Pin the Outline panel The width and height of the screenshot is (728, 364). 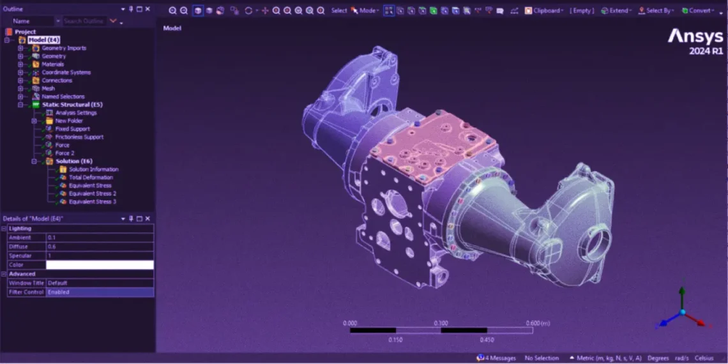tap(132, 9)
